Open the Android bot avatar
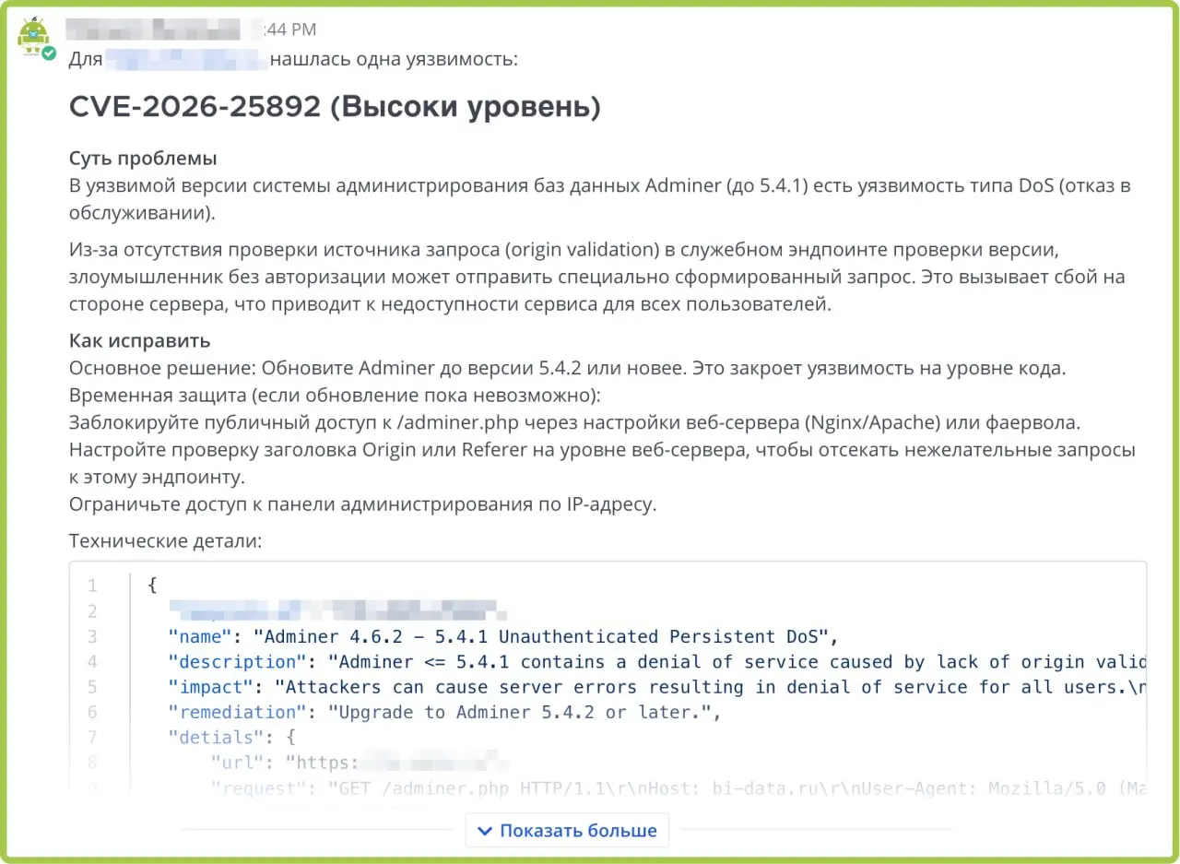 (x=35, y=36)
